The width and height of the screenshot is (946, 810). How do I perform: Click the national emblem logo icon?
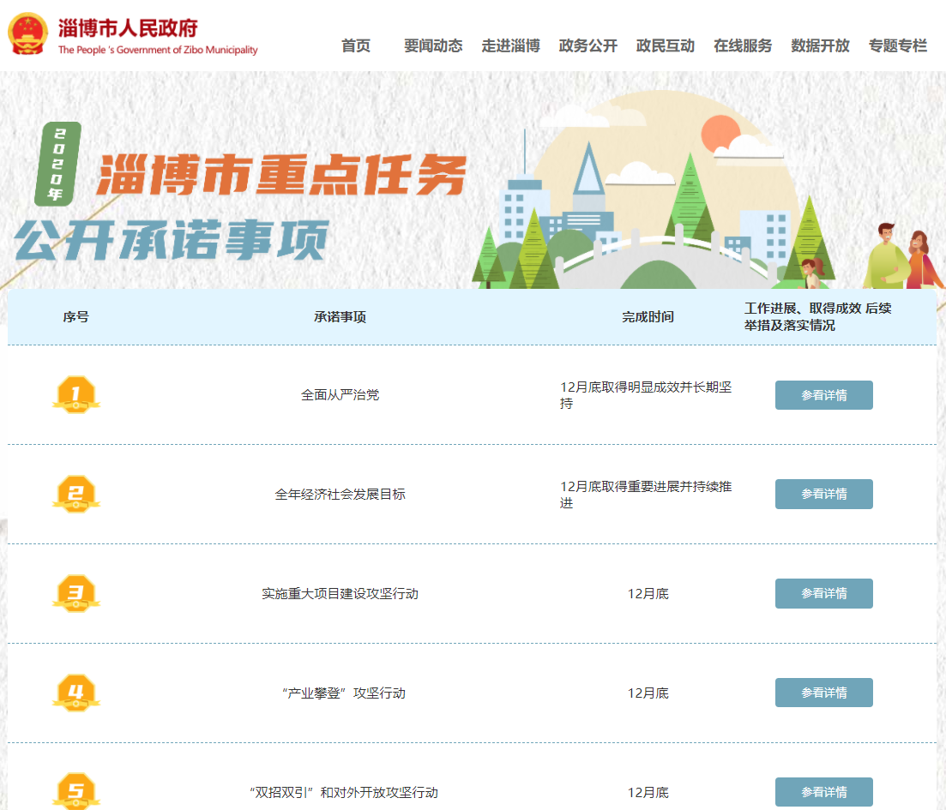tap(28, 34)
